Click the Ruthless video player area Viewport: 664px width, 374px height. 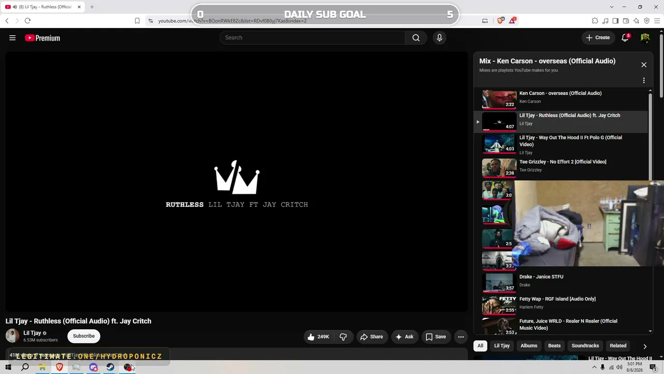[x=237, y=181]
